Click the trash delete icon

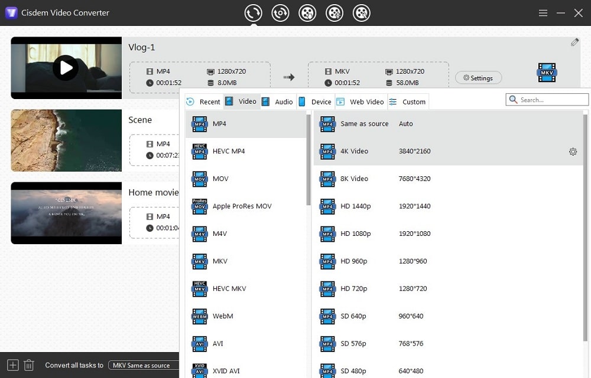[28, 365]
